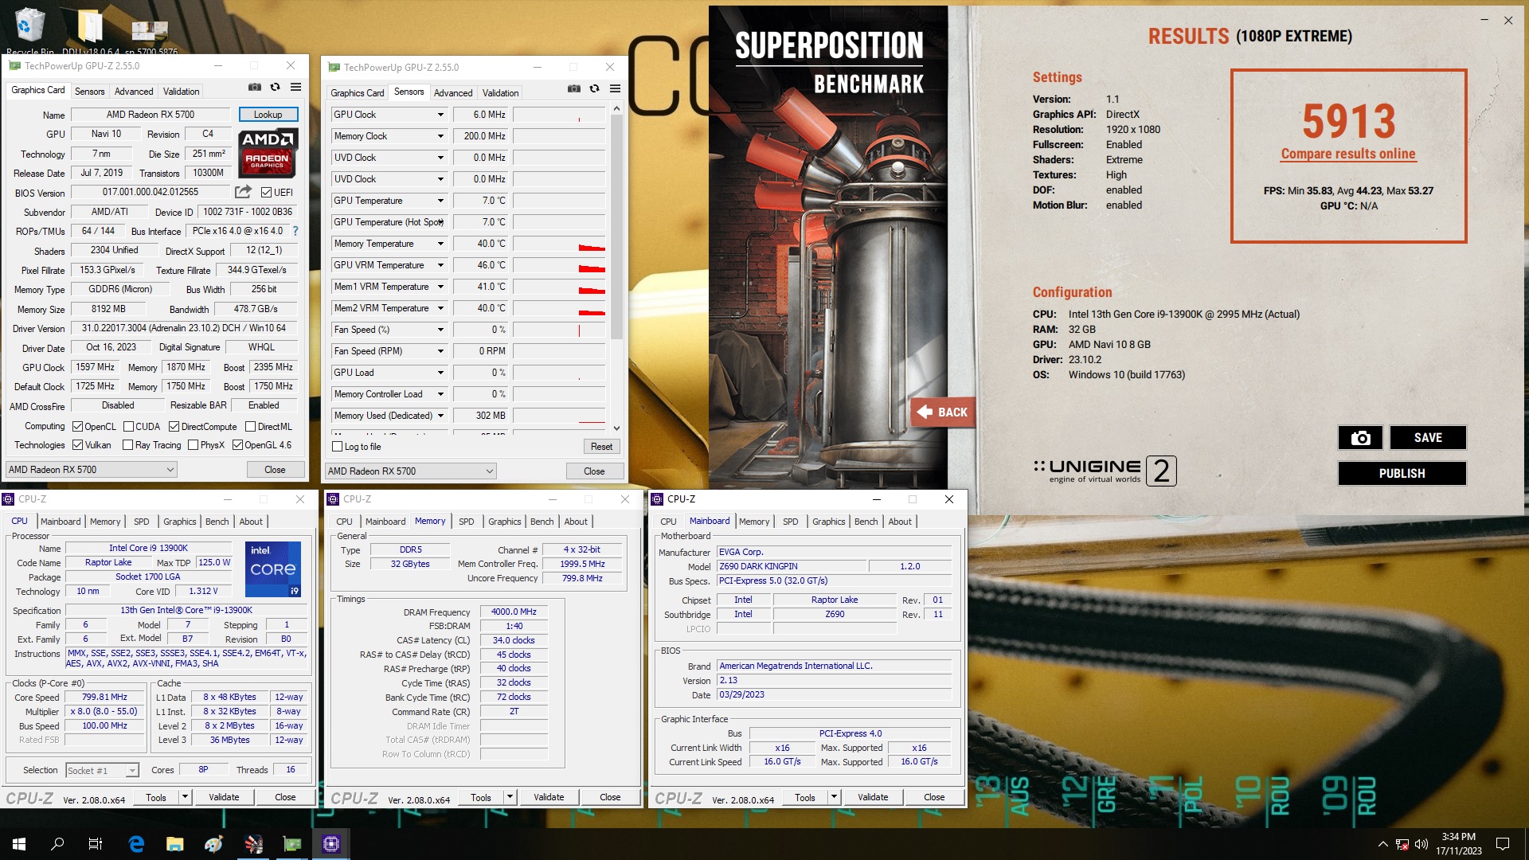1529x860 pixels.
Task: Click the GPU VRM Temperature sensor graph
Action: (x=560, y=265)
